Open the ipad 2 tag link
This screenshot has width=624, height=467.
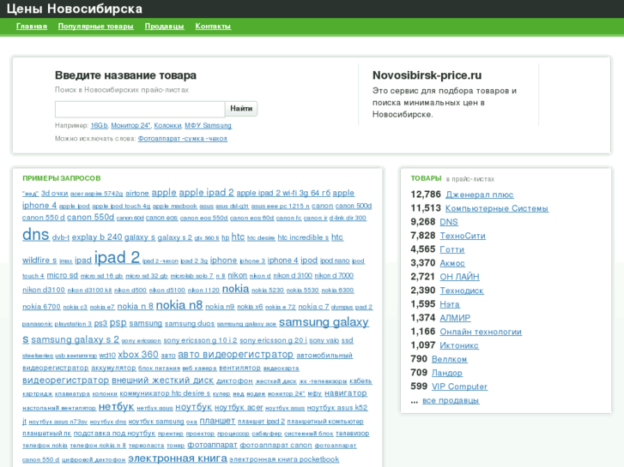click(x=117, y=257)
